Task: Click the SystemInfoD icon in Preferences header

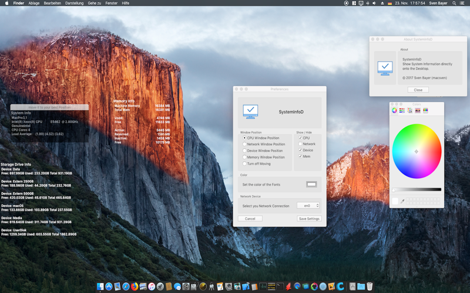Action: pos(250,112)
